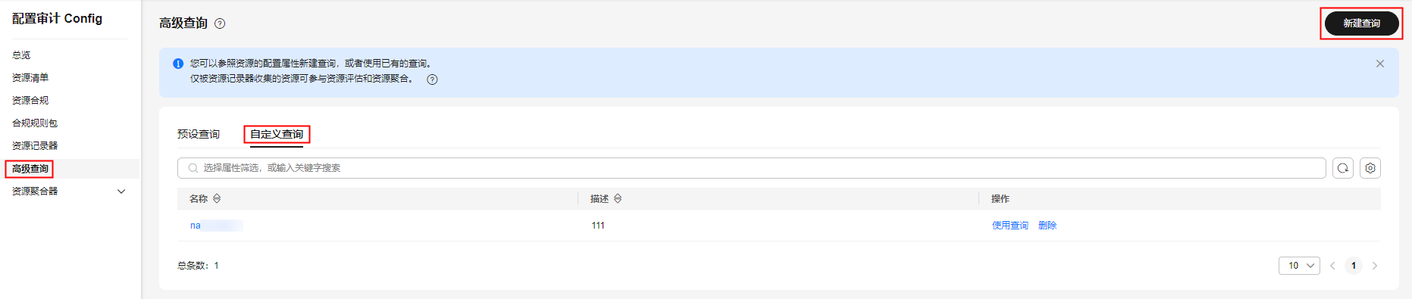The width and height of the screenshot is (1412, 299).
Task: Click the blue info icon in banner
Action: tap(178, 64)
